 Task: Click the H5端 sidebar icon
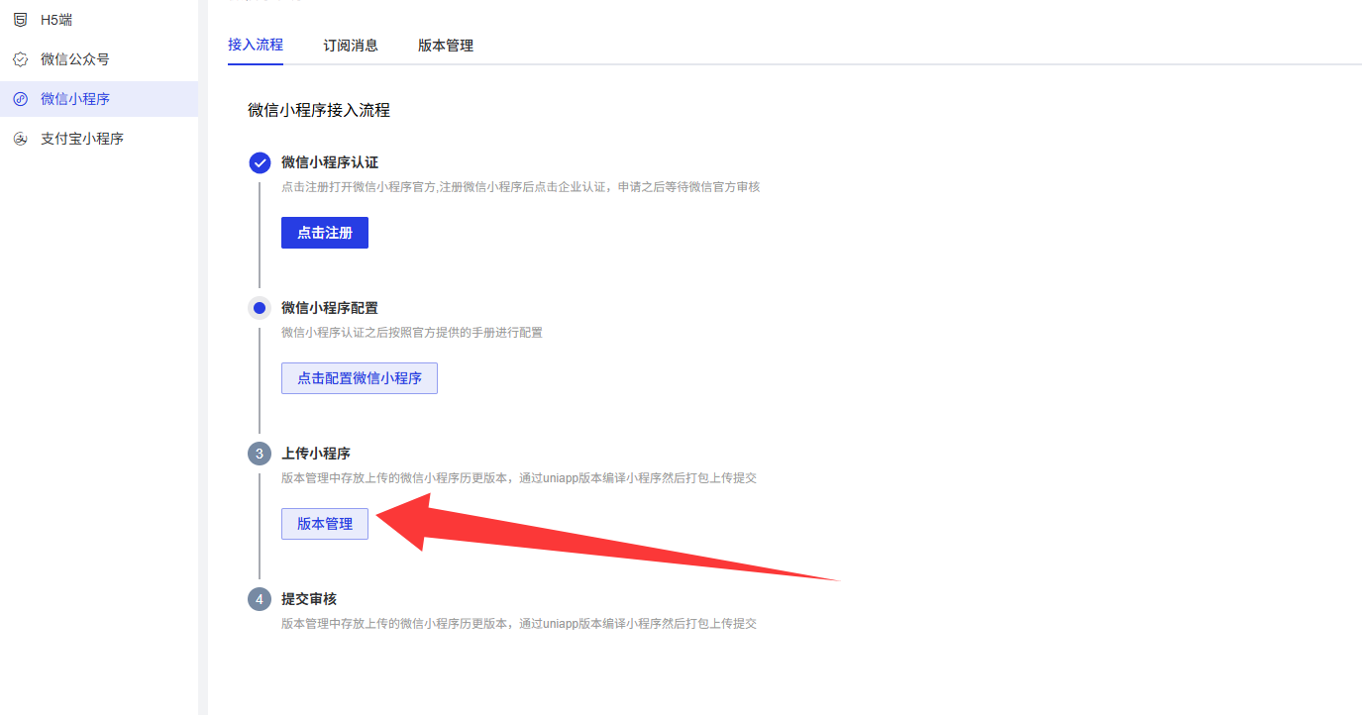pyautogui.click(x=20, y=20)
